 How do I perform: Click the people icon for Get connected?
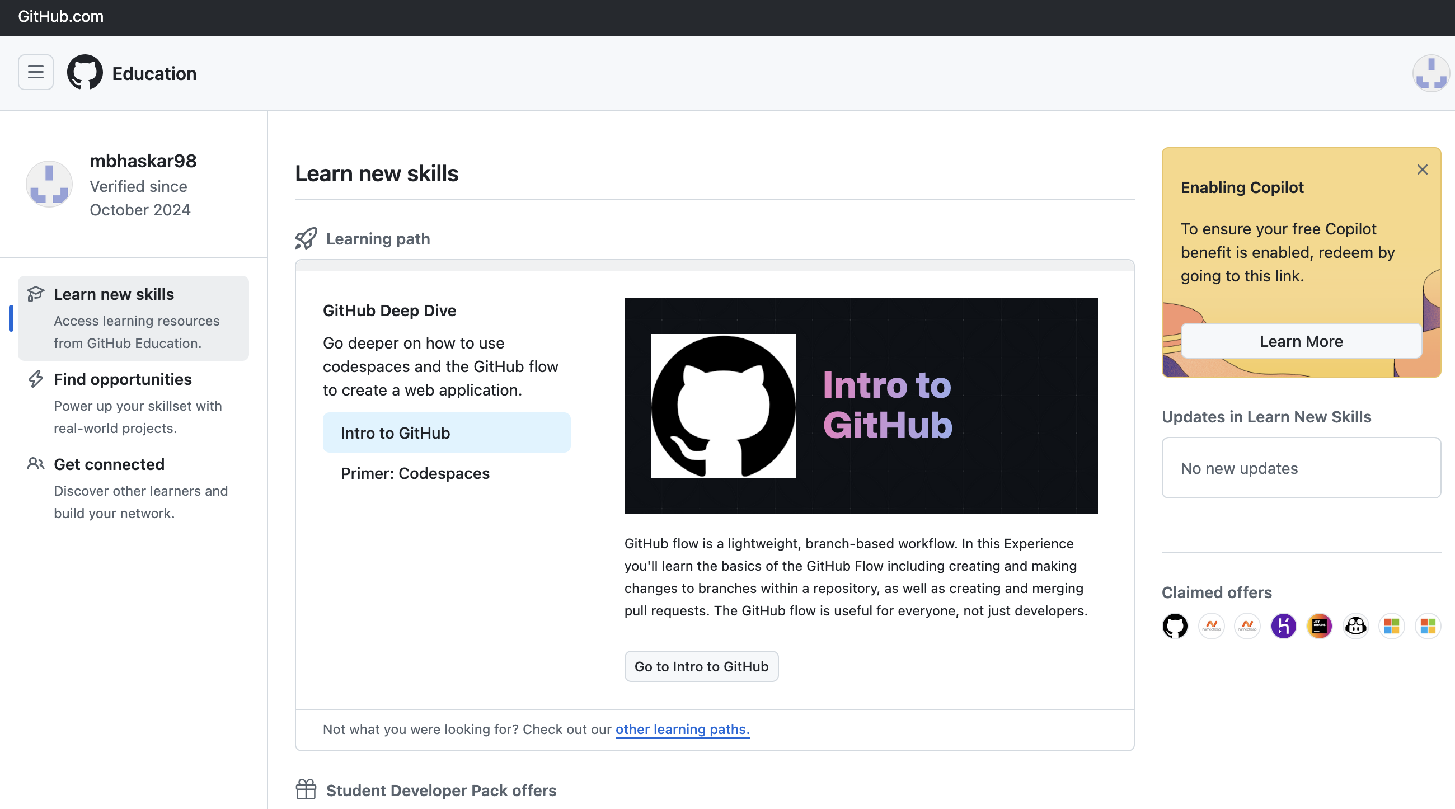[x=36, y=464]
